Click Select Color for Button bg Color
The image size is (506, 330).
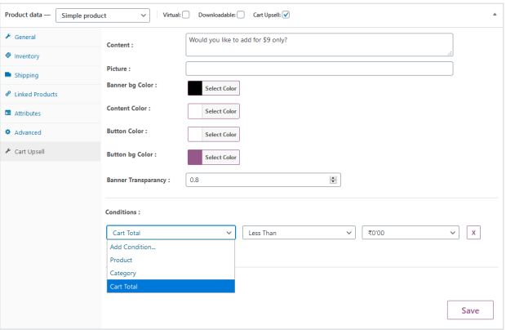pyautogui.click(x=220, y=158)
